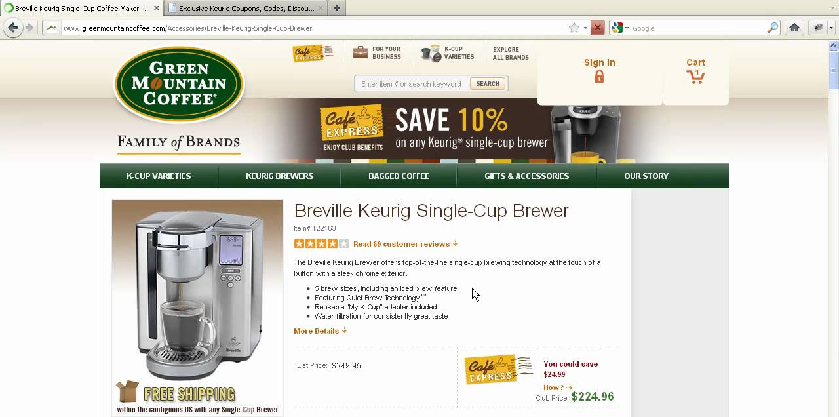Screen dimensions: 839x417
Task: Click the shopping cart icon
Action: (x=695, y=77)
